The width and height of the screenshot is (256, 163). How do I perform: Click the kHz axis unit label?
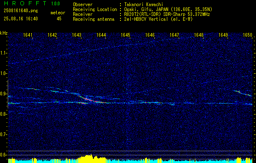pyautogui.click(x=4, y=33)
